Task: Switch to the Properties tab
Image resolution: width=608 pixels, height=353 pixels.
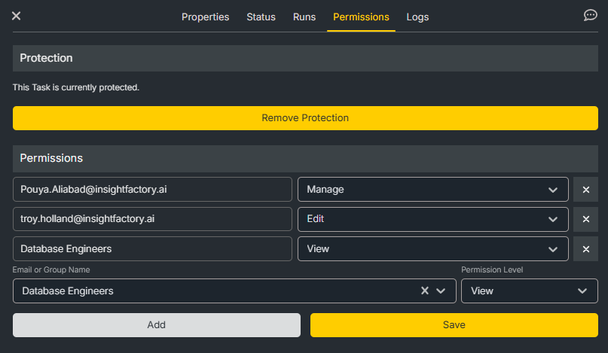Action: point(205,17)
